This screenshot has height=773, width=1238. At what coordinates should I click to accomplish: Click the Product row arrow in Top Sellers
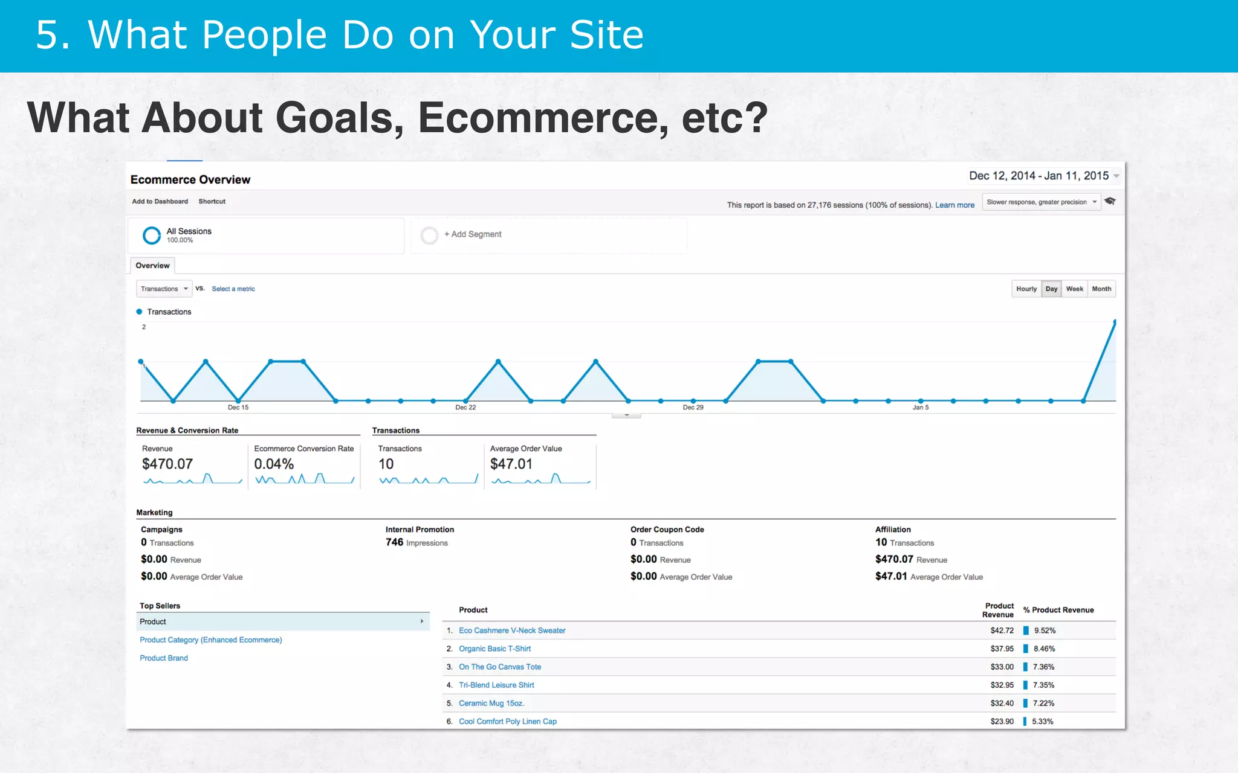(421, 621)
